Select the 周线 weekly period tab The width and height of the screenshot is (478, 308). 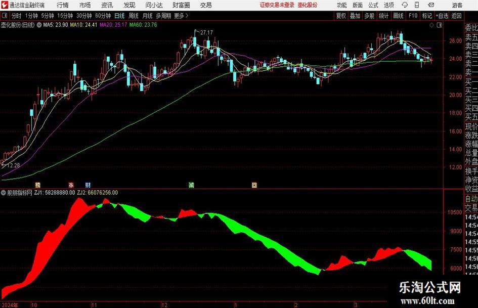tap(133, 16)
